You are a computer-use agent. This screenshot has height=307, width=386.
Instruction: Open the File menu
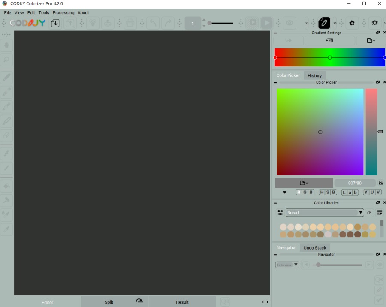pyautogui.click(x=7, y=12)
